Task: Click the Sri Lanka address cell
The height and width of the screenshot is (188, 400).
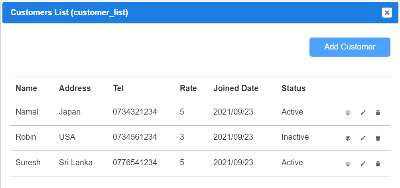Action: [75, 163]
